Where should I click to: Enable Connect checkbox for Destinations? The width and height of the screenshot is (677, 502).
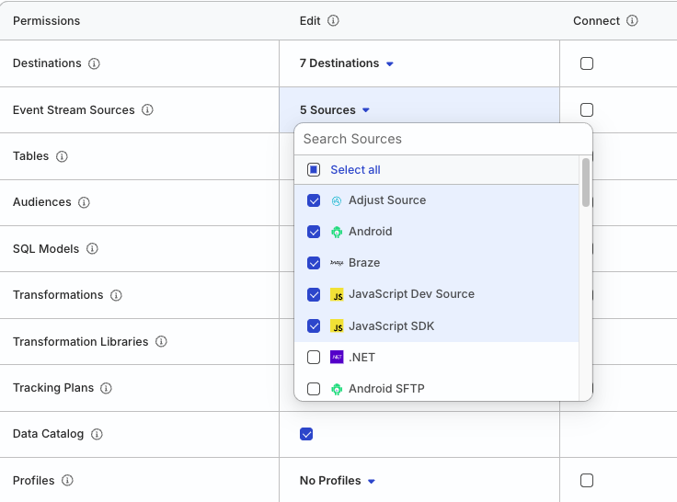pyautogui.click(x=587, y=63)
